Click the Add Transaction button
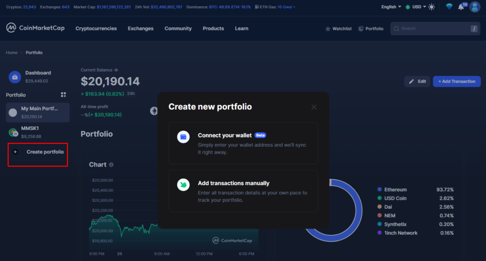 pos(457,82)
